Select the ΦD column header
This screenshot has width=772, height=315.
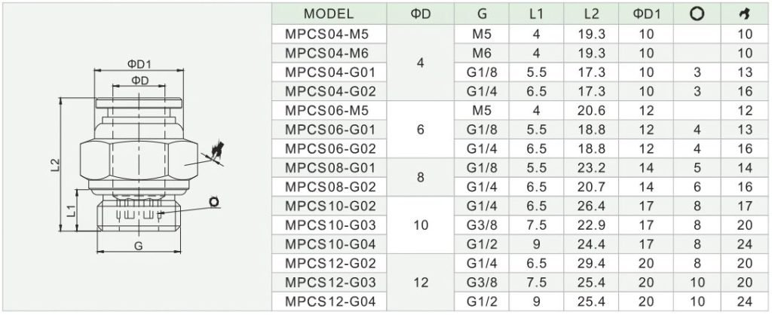(421, 14)
